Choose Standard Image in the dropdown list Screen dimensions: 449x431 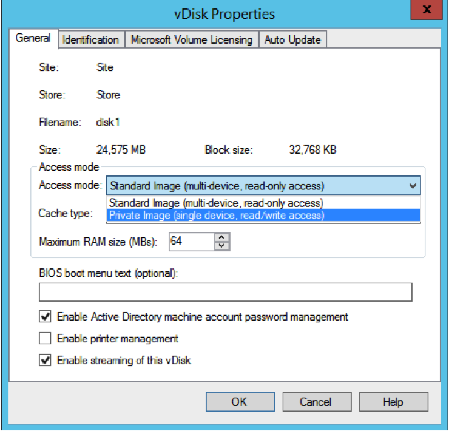click(x=263, y=203)
